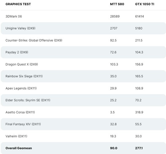Select Elder Scrolls: Skyrim SE (DX11) label
This screenshot has height=154, width=166.
point(28,100)
